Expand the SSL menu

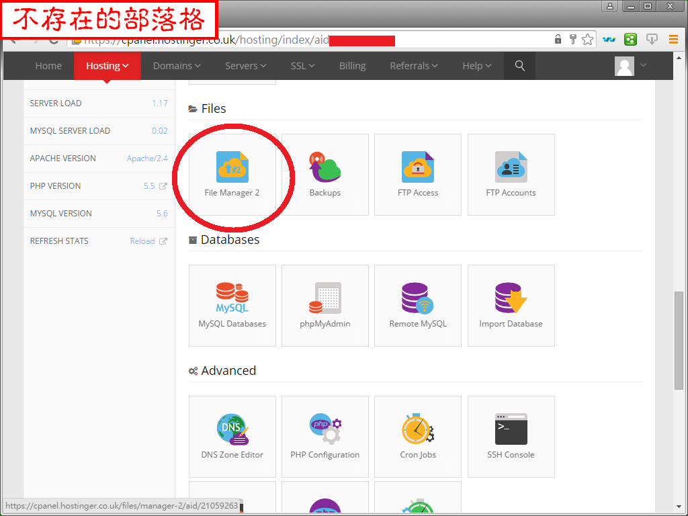[x=303, y=66]
